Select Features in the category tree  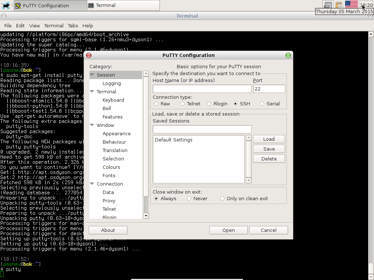tap(112, 117)
